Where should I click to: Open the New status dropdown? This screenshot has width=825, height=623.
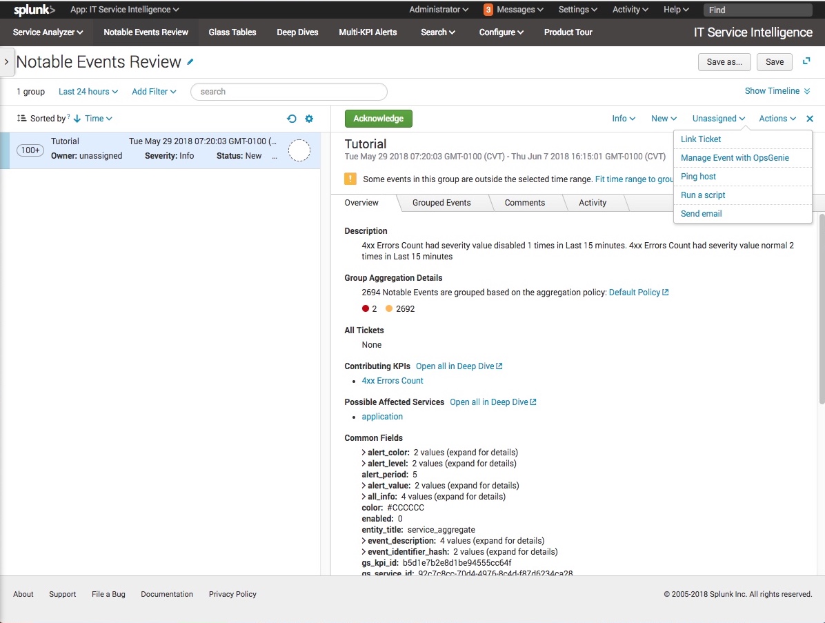pos(664,119)
